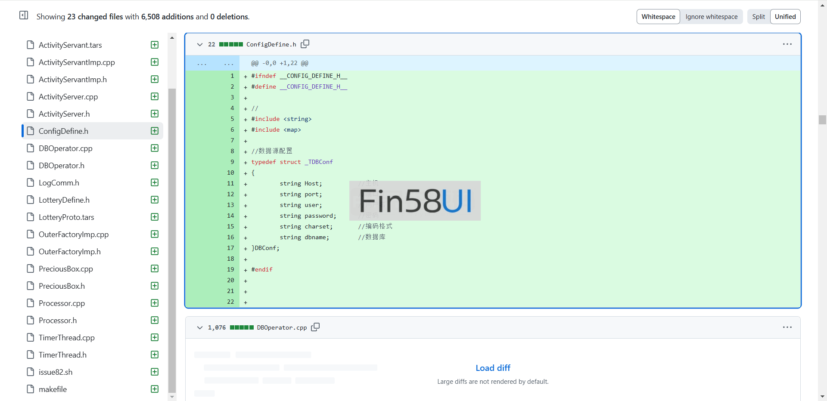
Task: Click the added-file icon beside makefile
Action: click(x=155, y=389)
